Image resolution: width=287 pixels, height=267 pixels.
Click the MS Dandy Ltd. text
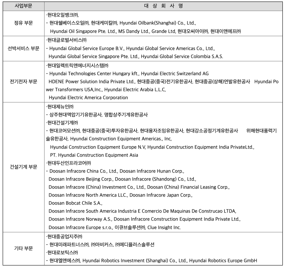tap(134, 31)
